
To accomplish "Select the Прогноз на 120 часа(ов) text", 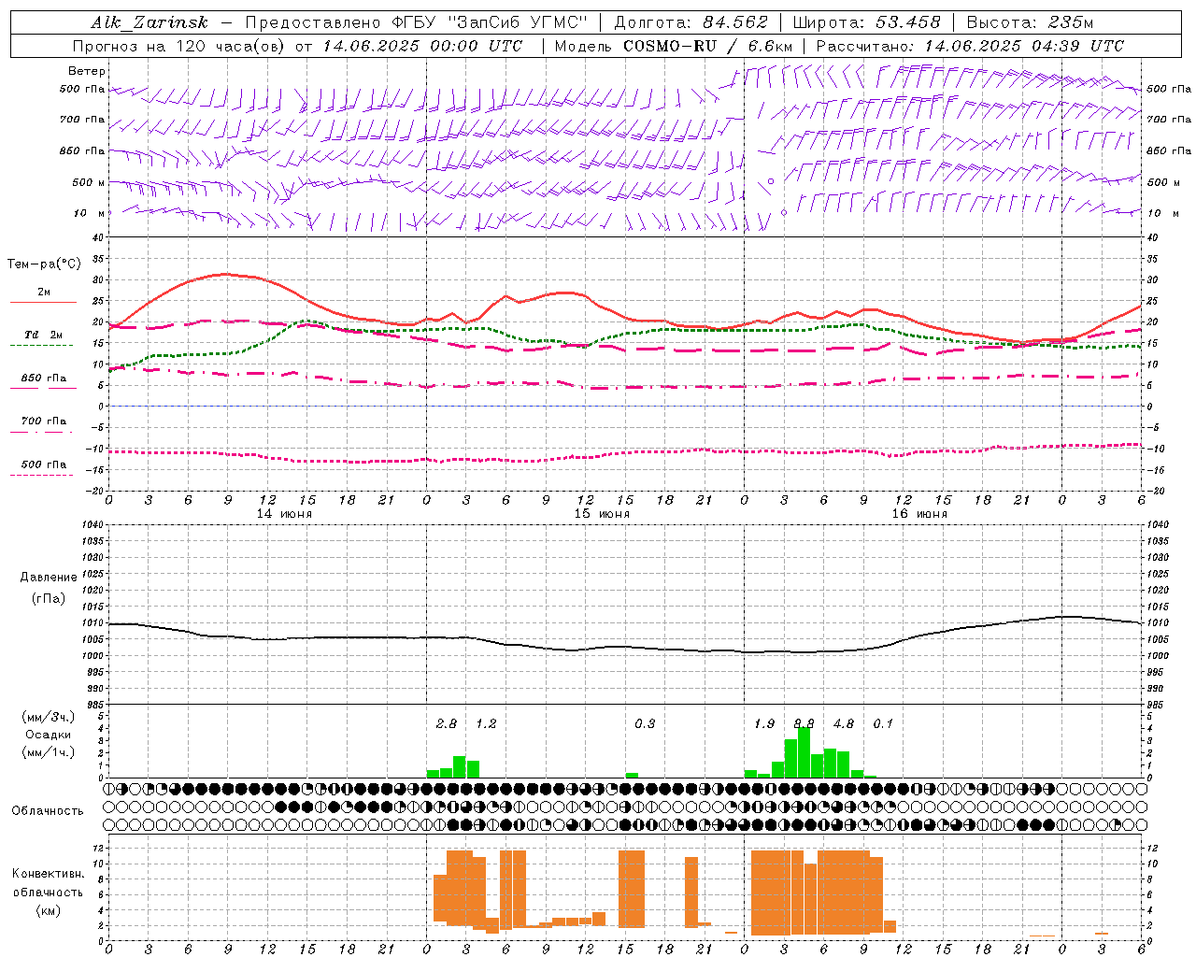I will pyautogui.click(x=179, y=46).
